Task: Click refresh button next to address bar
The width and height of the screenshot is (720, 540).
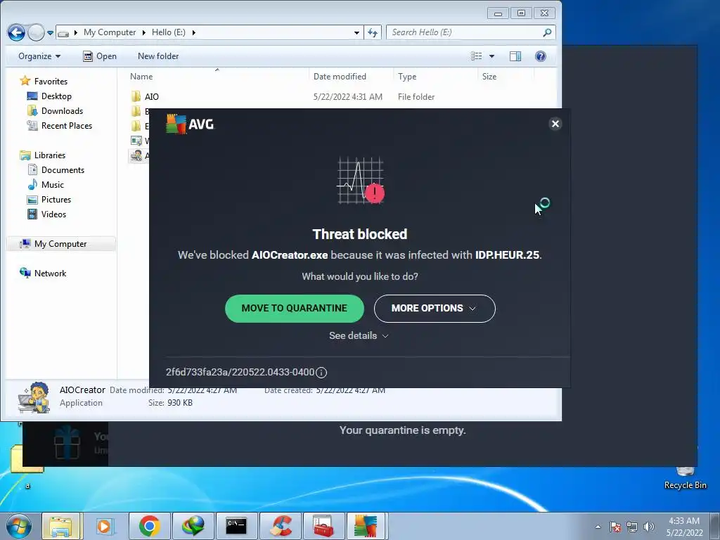Action: 373,32
